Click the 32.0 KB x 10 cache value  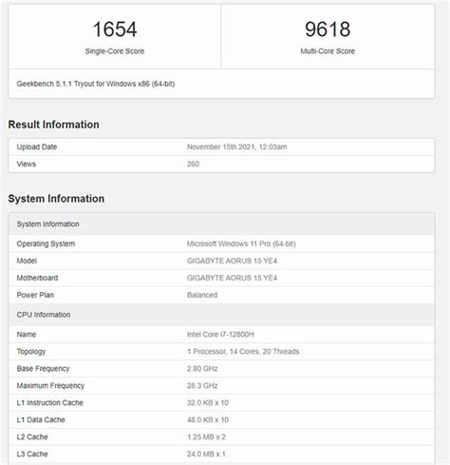coord(208,402)
